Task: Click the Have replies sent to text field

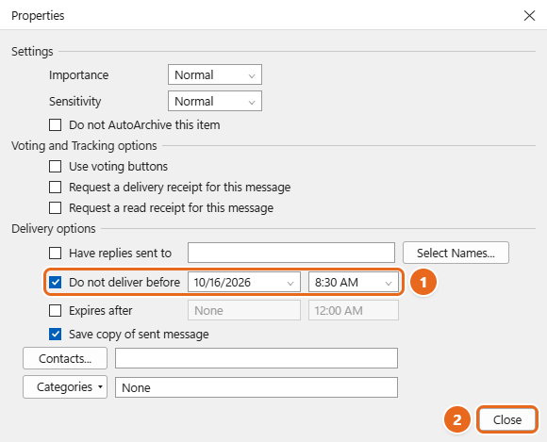Action: coord(291,253)
